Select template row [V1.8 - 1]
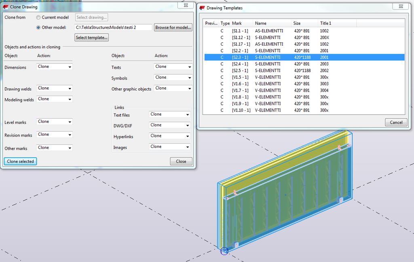This screenshot has height=262, width=414. pos(304,97)
